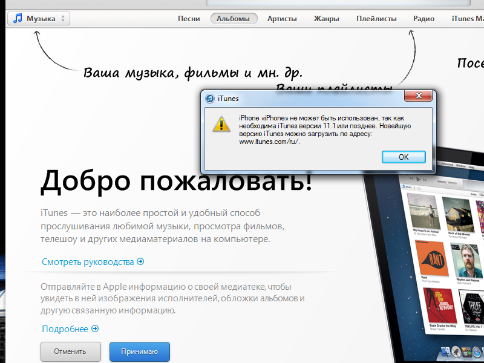The height and width of the screenshot is (363, 484).
Task: Click the www.itunes.com/ru/ address text
Action: [269, 142]
